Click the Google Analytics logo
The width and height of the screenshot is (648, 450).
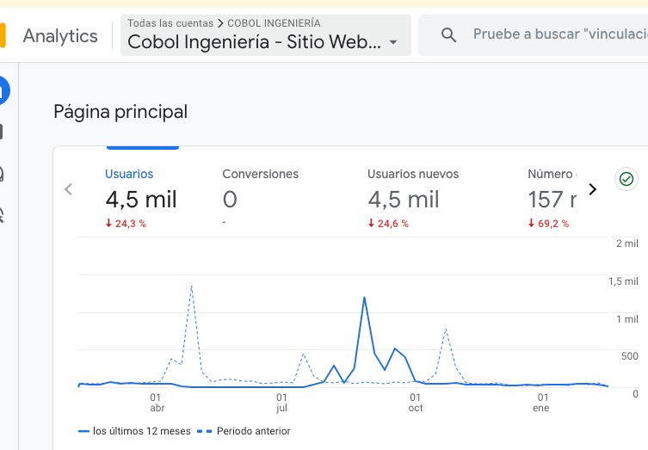pyautogui.click(x=3, y=35)
